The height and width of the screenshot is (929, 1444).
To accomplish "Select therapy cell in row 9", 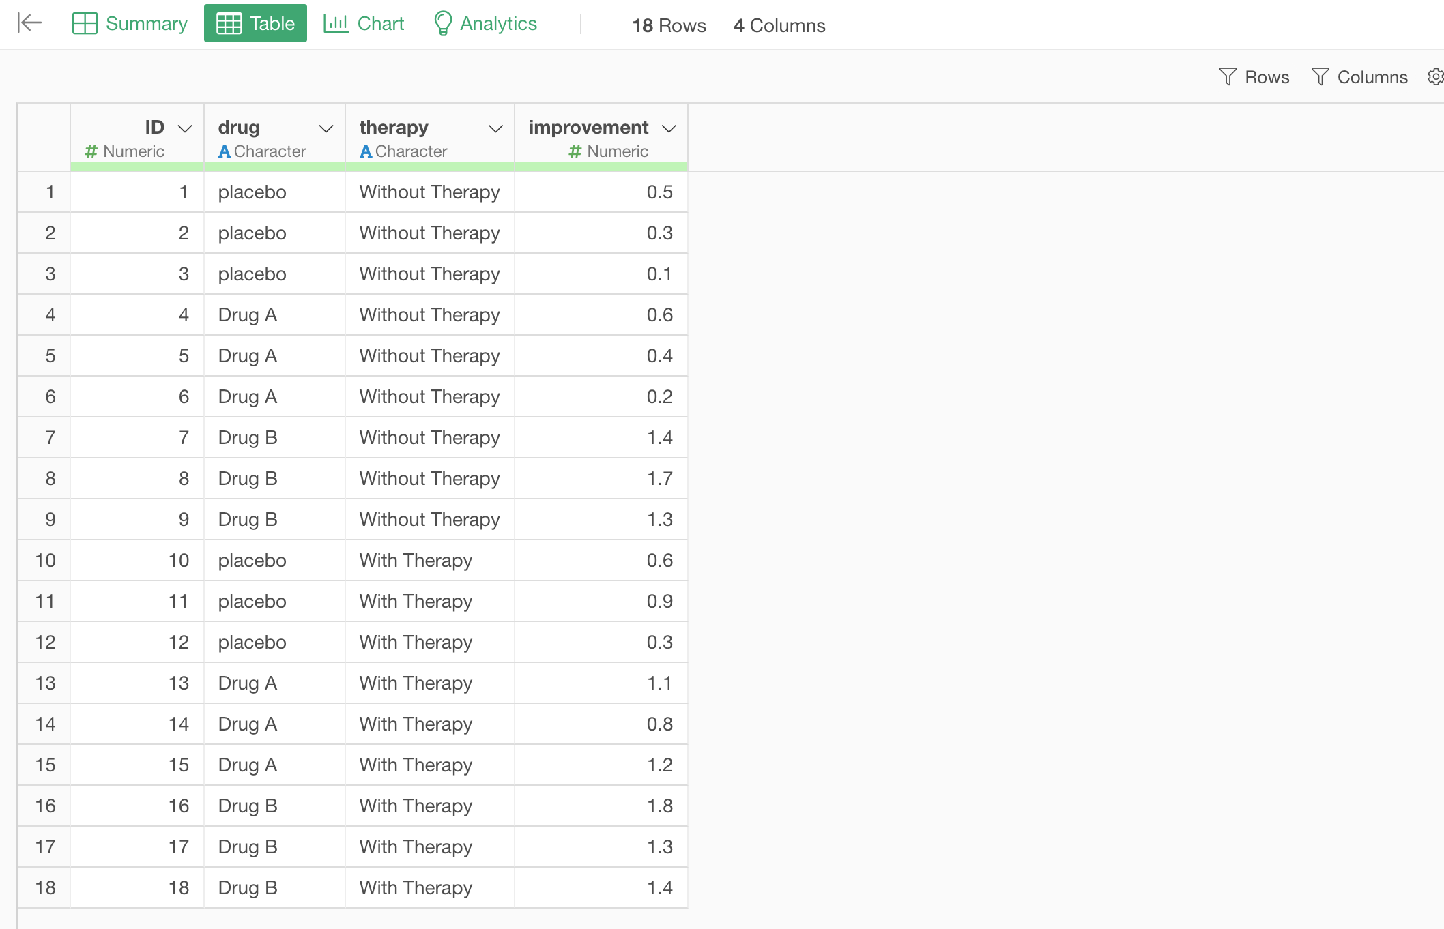I will 430,519.
